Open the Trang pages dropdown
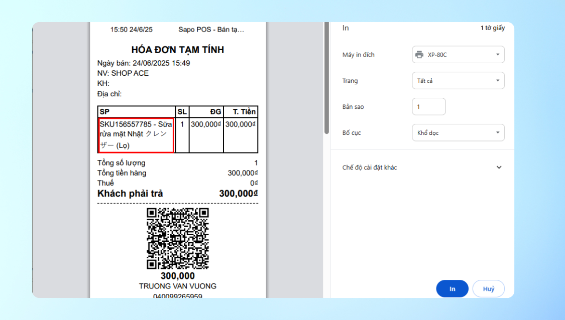The height and width of the screenshot is (320, 565). 458,81
